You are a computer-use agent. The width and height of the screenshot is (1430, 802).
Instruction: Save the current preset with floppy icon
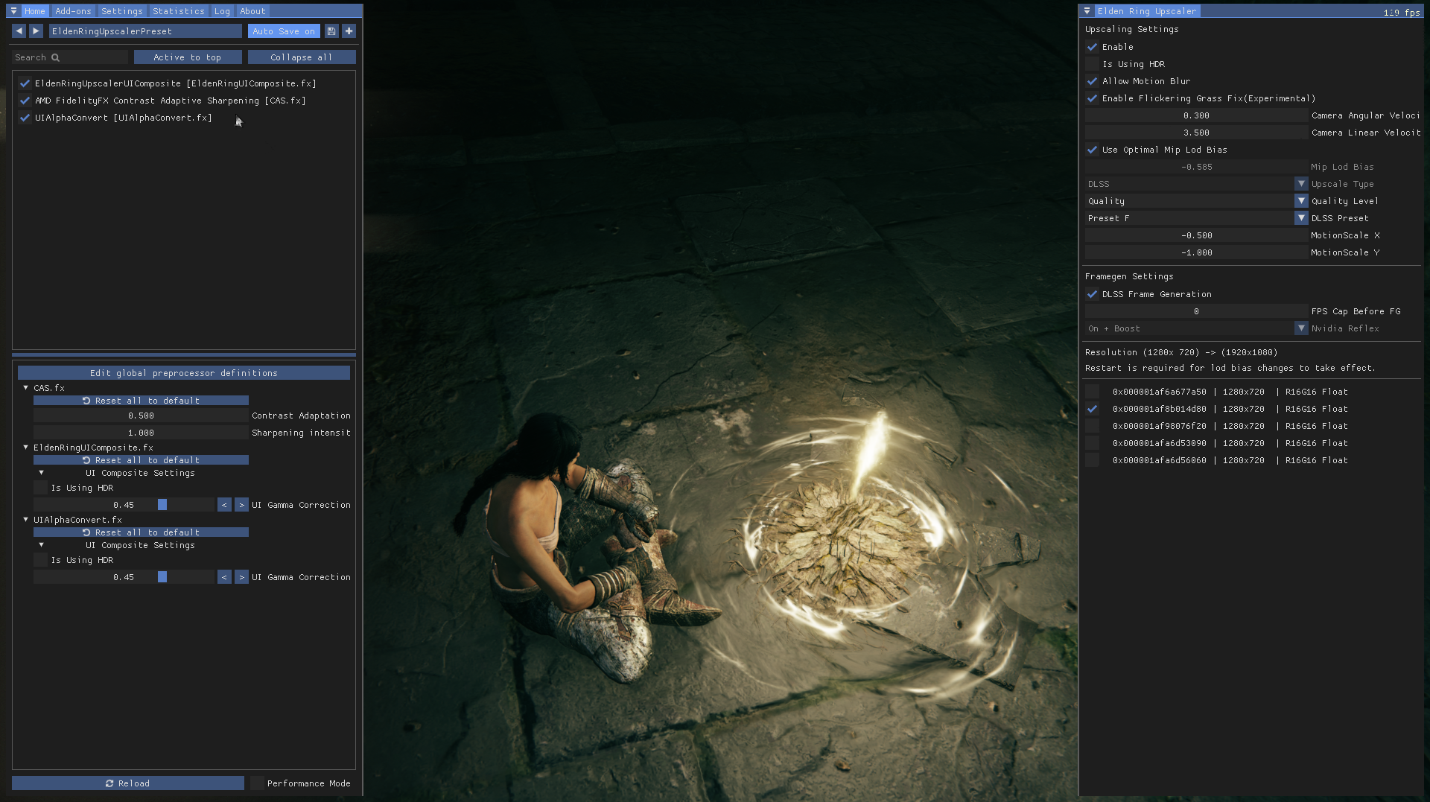(331, 31)
